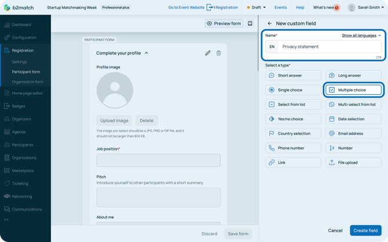The width and height of the screenshot is (388, 242).
Task: Select the Multiple choice field type
Action: (x=353, y=90)
